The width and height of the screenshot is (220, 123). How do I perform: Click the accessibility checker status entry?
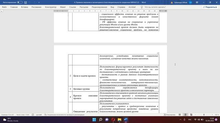click(64, 115)
